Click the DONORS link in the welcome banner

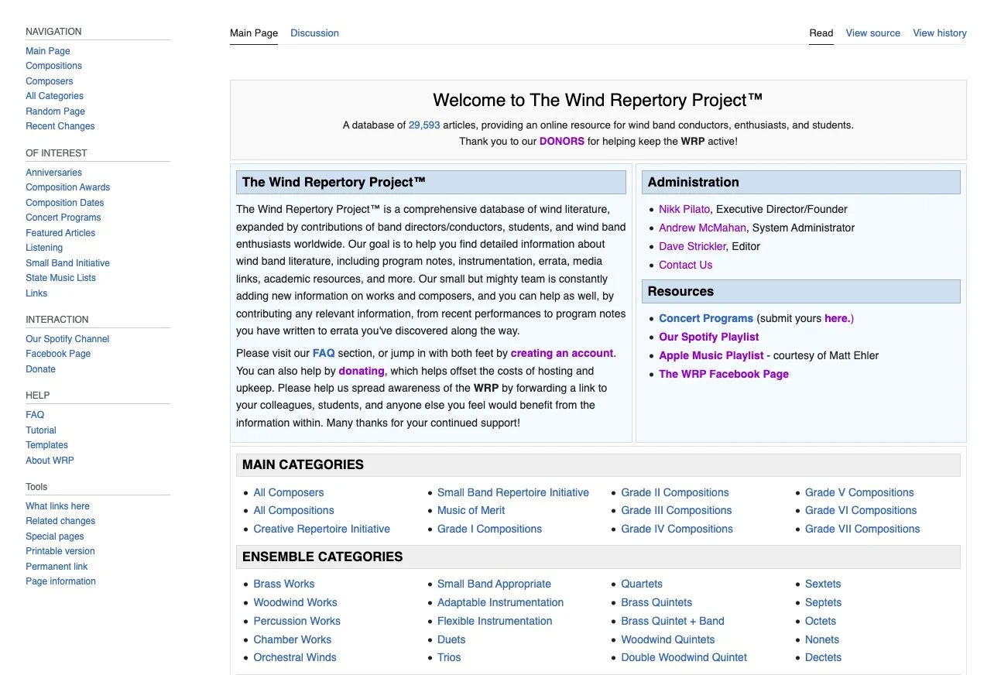562,142
